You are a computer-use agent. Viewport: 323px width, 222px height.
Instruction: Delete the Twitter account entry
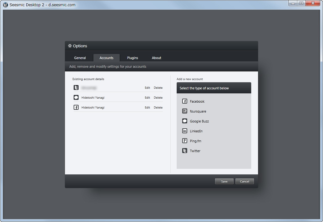click(158, 88)
